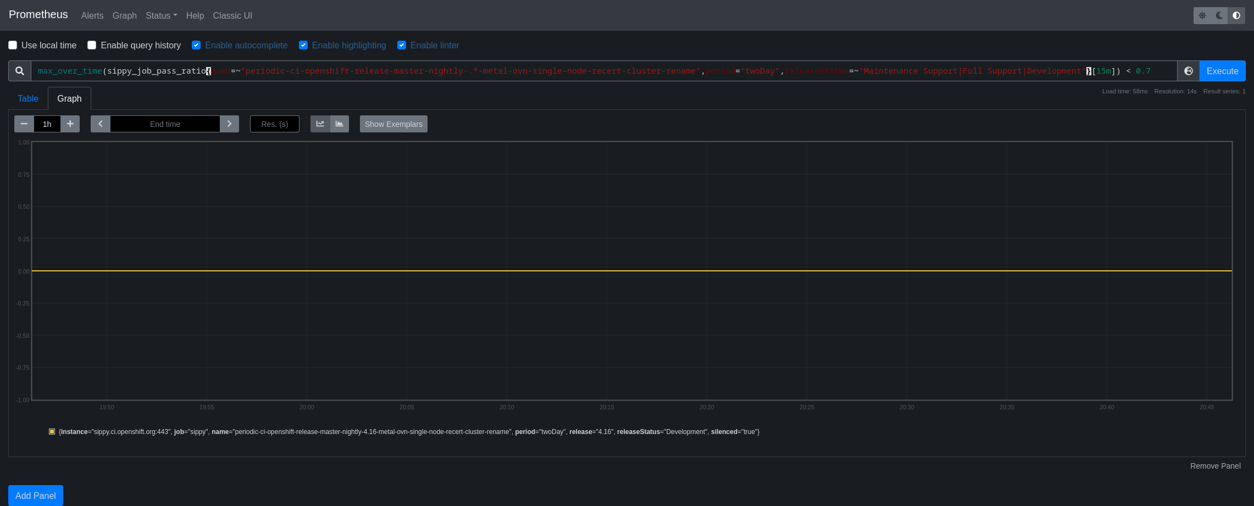Screen dimensions: 1254x506
Task: Enable the Use local time checkbox
Action: click(x=13, y=45)
